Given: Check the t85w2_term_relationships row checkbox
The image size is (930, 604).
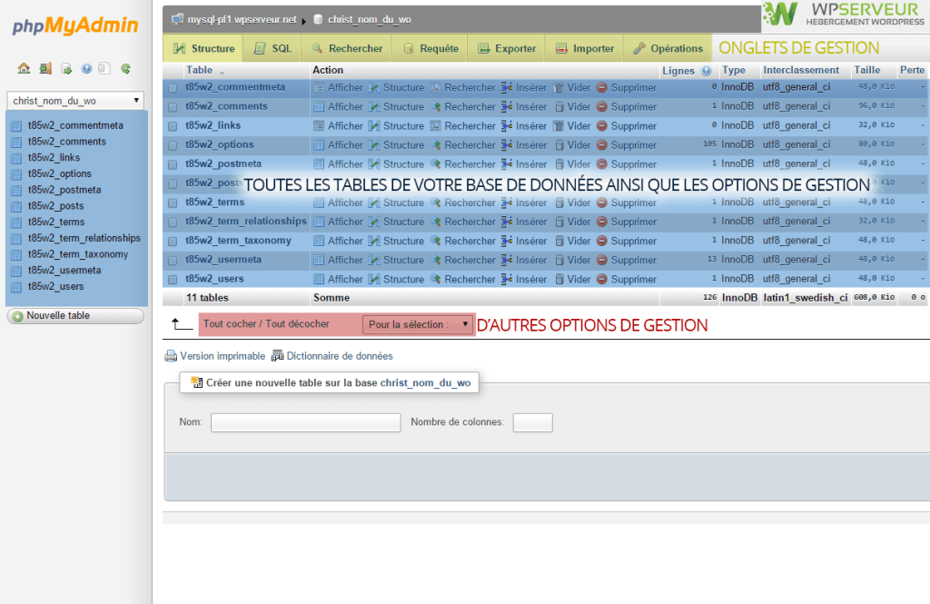Looking at the screenshot, I should coord(173,222).
